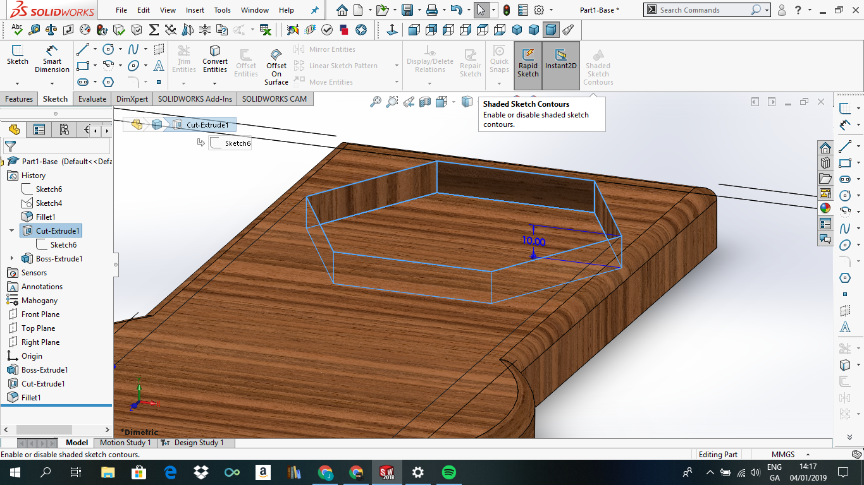864x485 pixels.
Task: Select the Motion Study 1 tab
Action: pyautogui.click(x=125, y=443)
